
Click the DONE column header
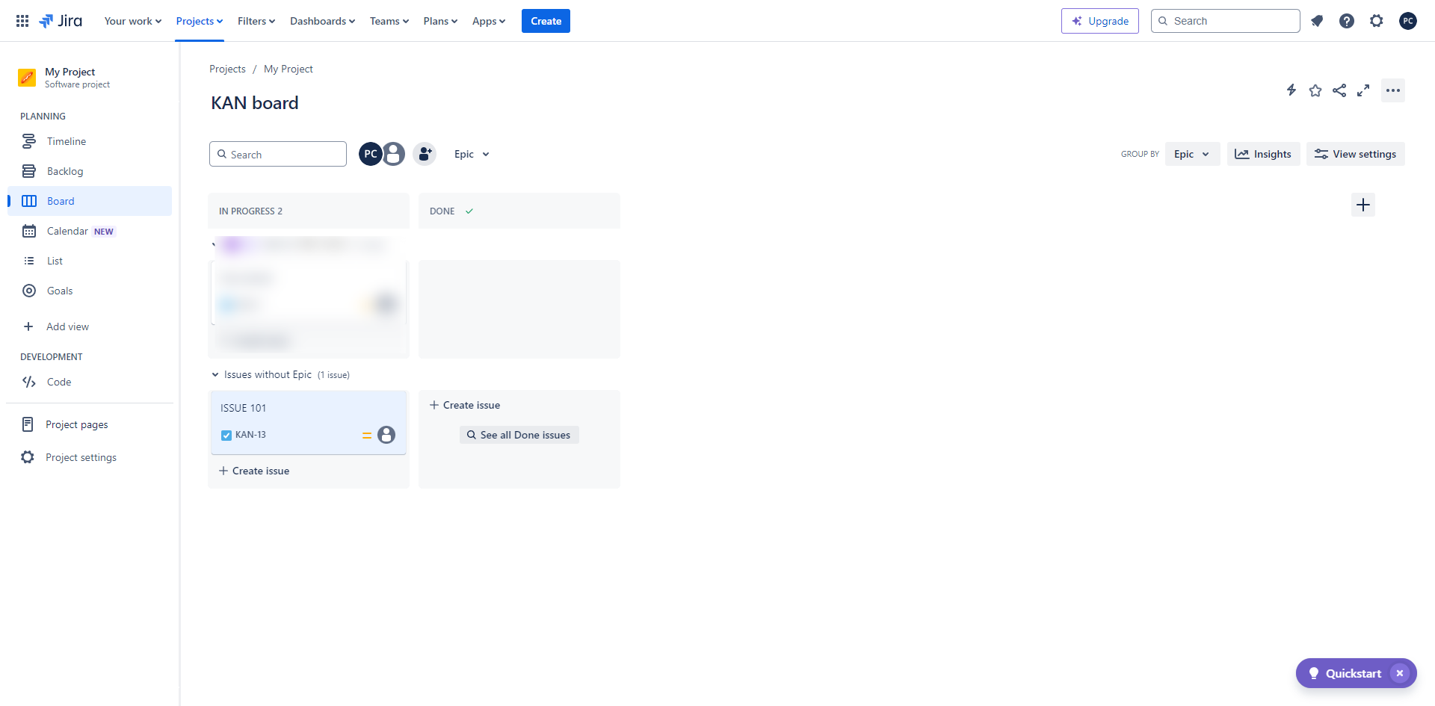[519, 211]
